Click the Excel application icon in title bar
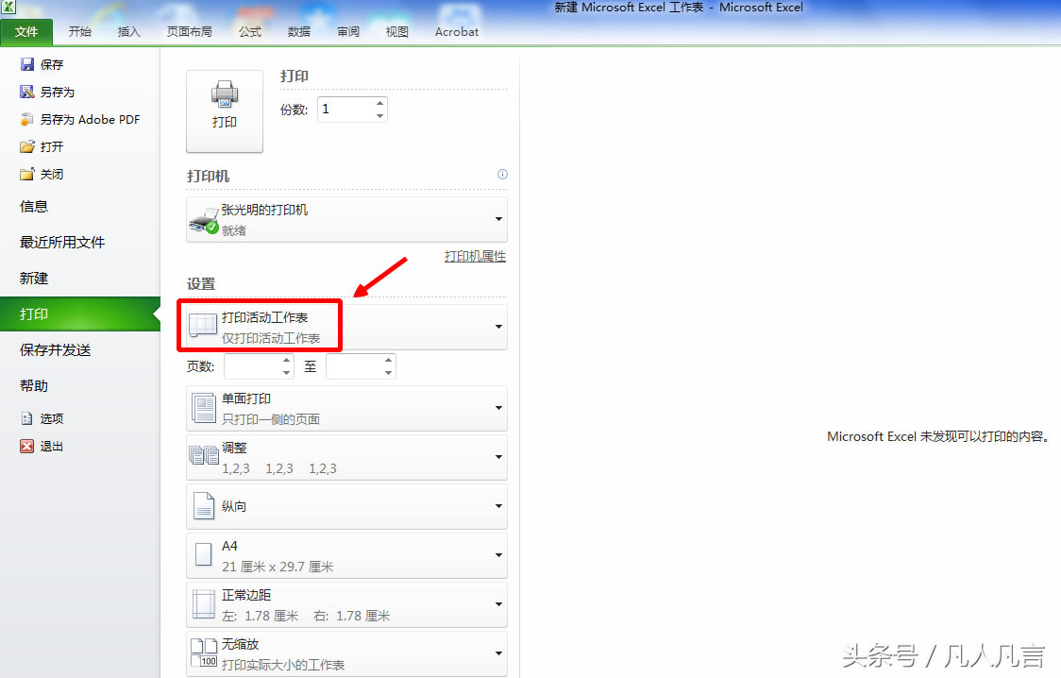Viewport: 1061px width, 678px height. click(8, 8)
